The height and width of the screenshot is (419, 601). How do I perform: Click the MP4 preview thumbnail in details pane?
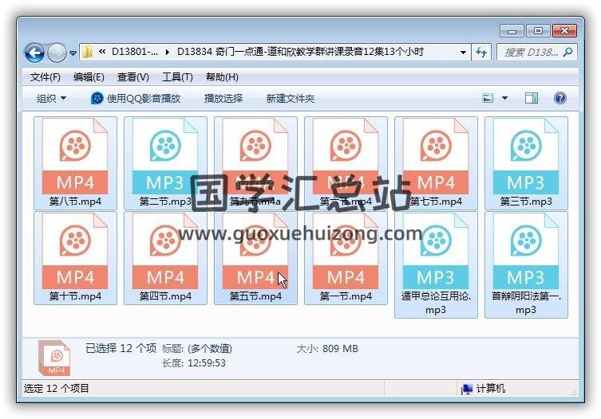coord(54,358)
